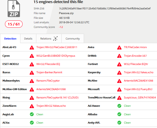Image resolution: width=157 pixels, height=128 pixels.
Task: Click the Cyren engine name
Action: 6,56
